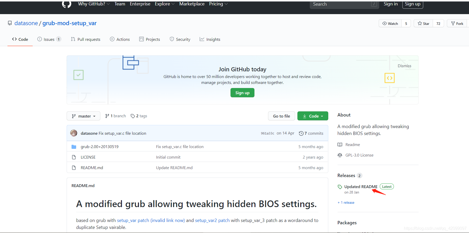View the 5 watchers count

(x=406, y=23)
